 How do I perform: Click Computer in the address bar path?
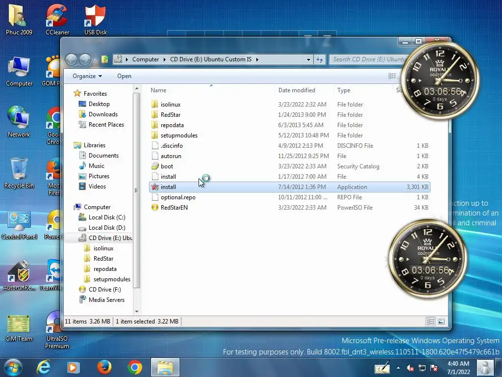click(x=146, y=59)
